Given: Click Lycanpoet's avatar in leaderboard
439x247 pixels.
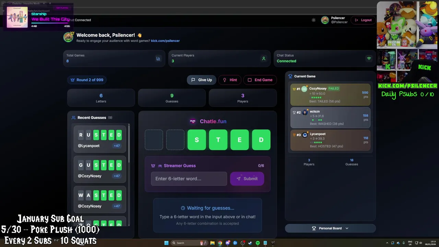Looking at the screenshot, I should (305, 135).
